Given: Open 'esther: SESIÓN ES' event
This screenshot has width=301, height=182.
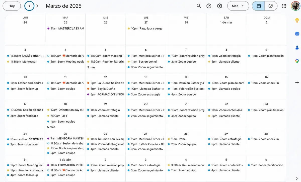Looking at the screenshot, I should pyautogui.click(x=25, y=139).
